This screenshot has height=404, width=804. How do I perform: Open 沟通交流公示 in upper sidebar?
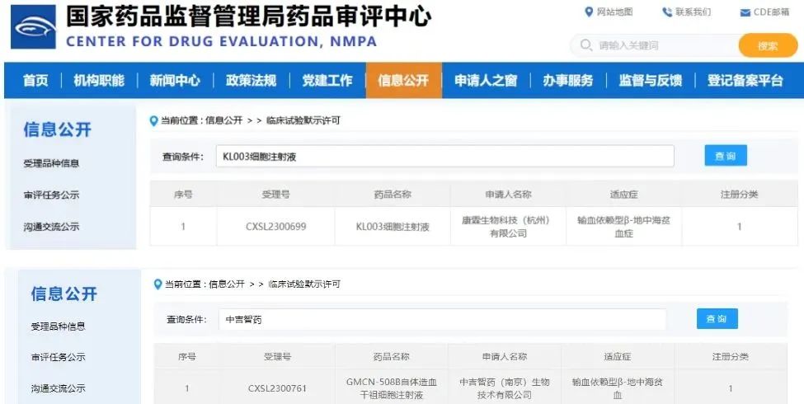(x=51, y=227)
